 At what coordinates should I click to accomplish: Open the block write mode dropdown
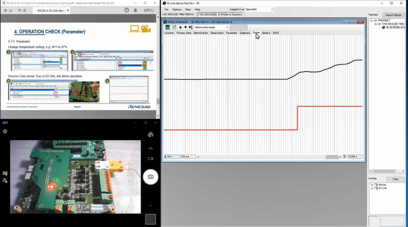click(x=227, y=27)
